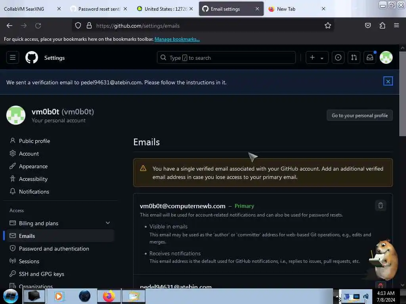Switch to the United States tab
Image resolution: width=406 pixels, height=304 pixels.
point(166,9)
